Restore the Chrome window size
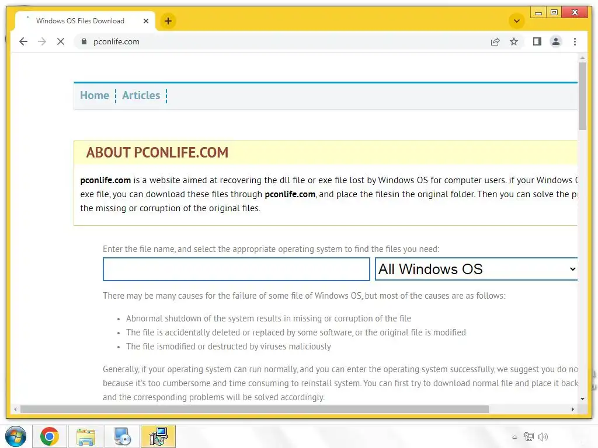Screen dimensions: 598x448 pyautogui.click(x=554, y=13)
